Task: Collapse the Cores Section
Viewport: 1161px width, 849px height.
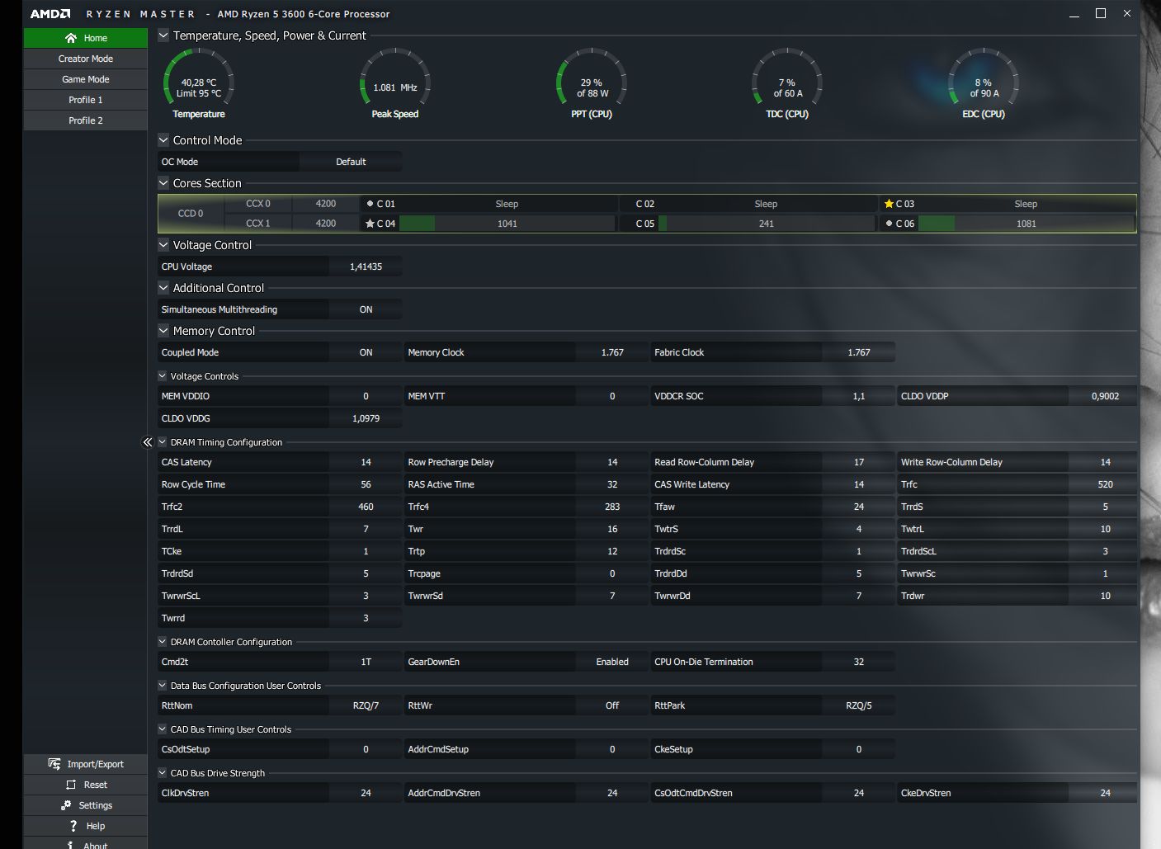Action: click(163, 183)
